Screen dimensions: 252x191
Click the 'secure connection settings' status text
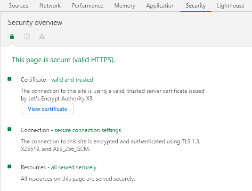coord(88,130)
